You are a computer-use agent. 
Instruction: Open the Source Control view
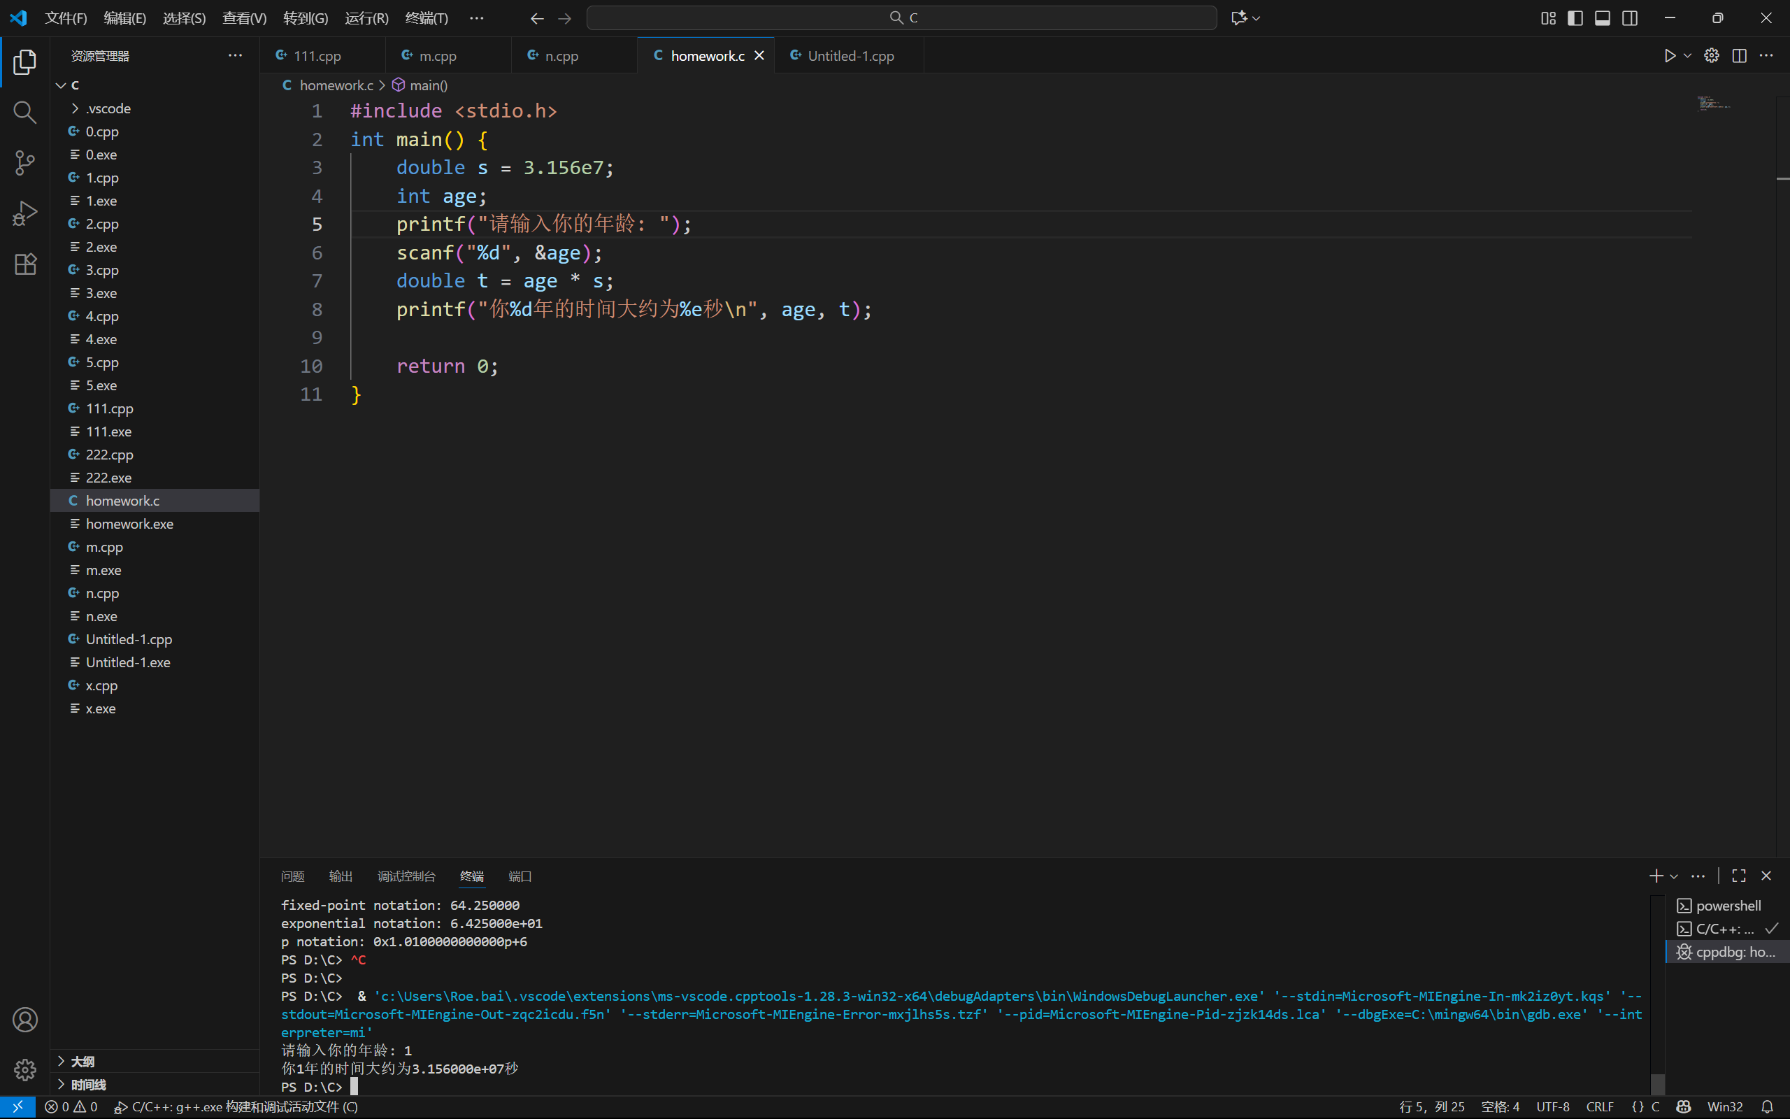coord(24,163)
